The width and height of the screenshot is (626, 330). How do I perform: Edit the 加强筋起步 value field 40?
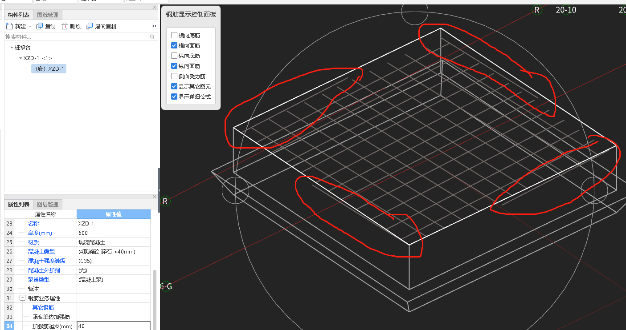[x=114, y=326]
